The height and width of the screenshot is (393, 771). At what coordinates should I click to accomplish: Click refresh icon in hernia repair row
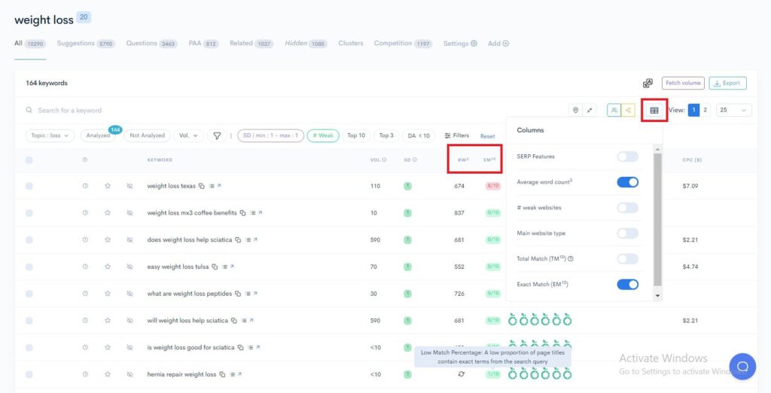click(462, 374)
